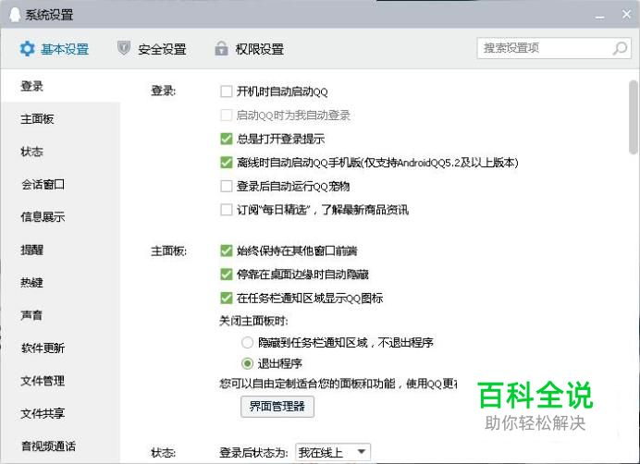Go to 提醒 settings
The height and width of the screenshot is (464, 640).
[61, 250]
